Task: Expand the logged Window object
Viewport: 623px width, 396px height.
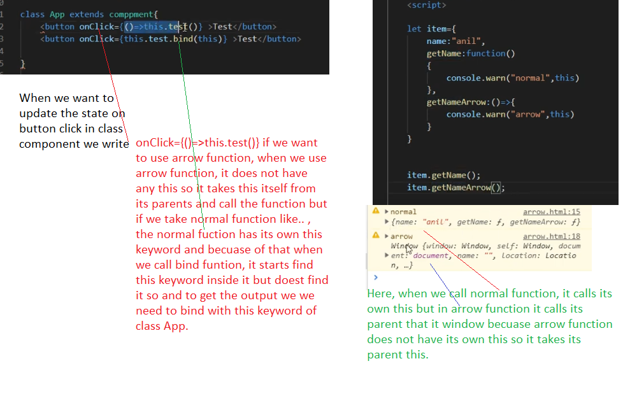Action: [387, 256]
